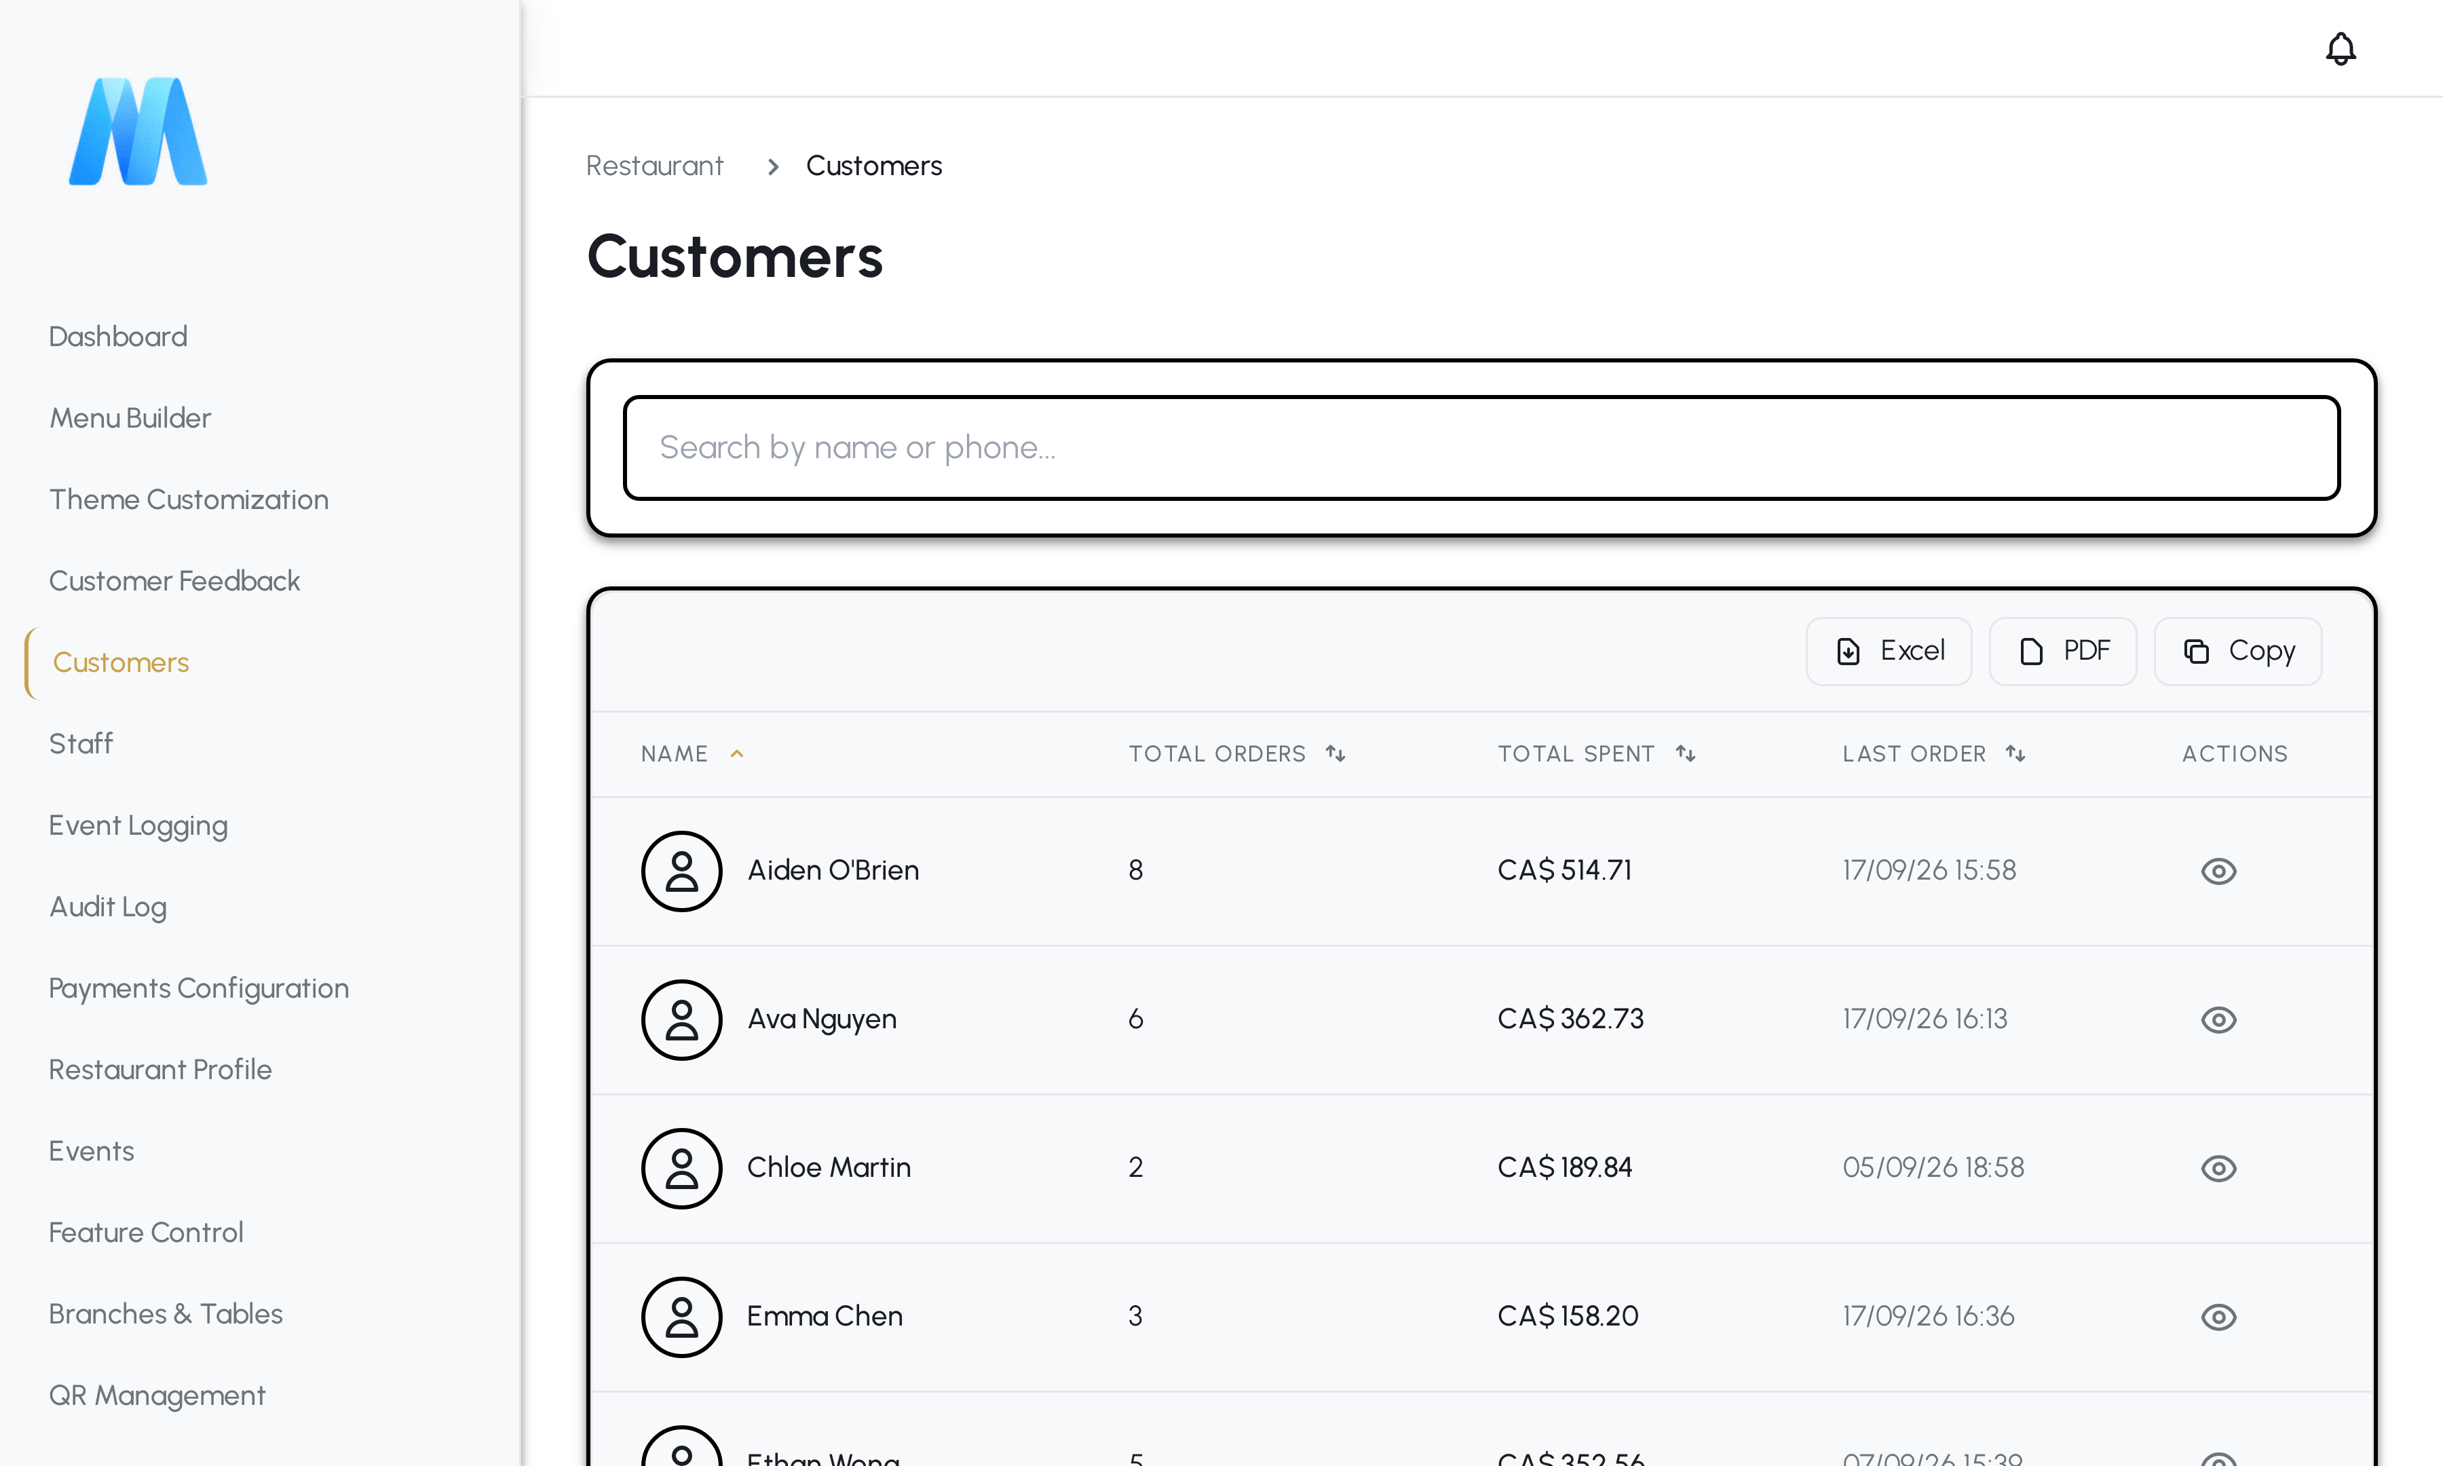The image size is (2443, 1466).
Task: Click last order 17/09/26 15:58
Action: pyautogui.click(x=1929, y=870)
